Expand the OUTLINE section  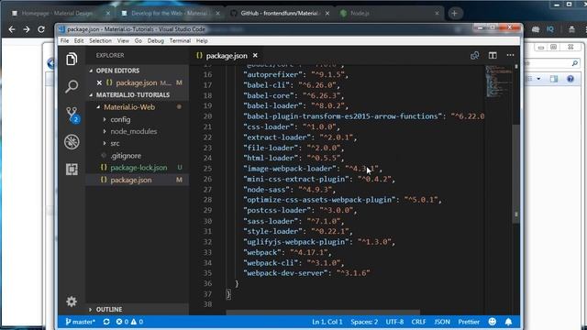pos(137,310)
